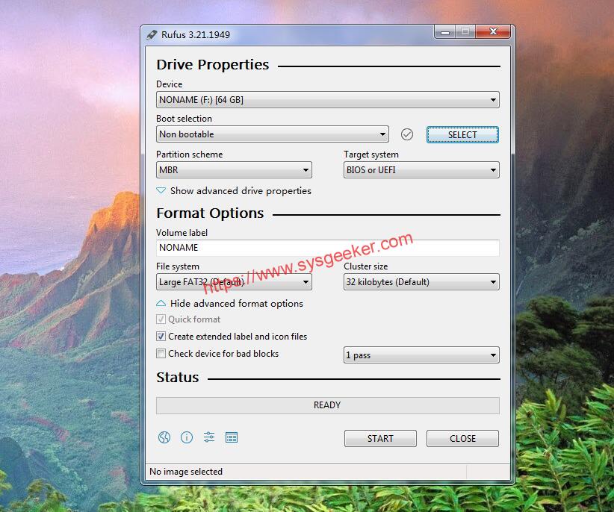
Task: Open the Partition scheme dropdown
Action: (x=234, y=170)
